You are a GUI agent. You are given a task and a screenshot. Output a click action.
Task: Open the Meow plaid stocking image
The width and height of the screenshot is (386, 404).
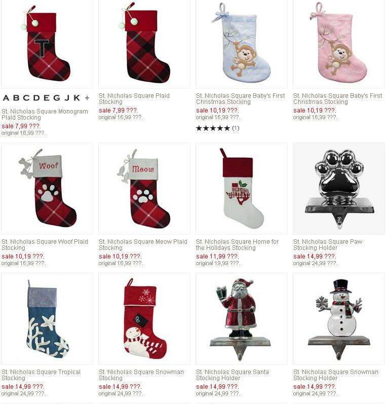[x=144, y=189]
